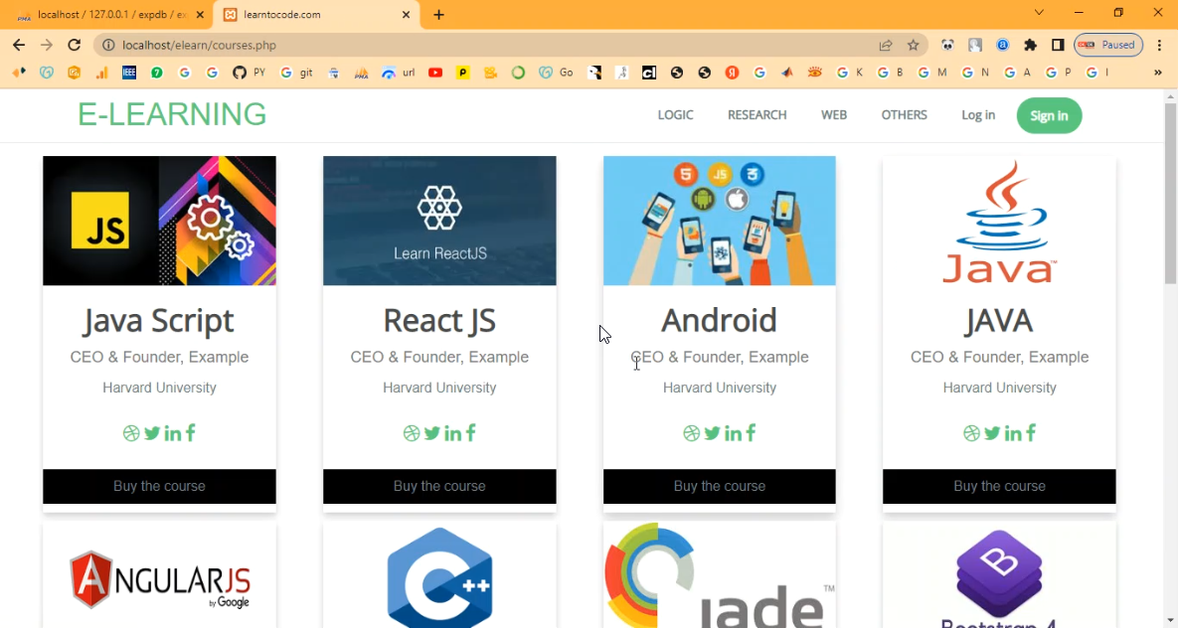Viewport: 1178px width, 628px height.
Task: Open the git bookmark
Action: pyautogui.click(x=297, y=73)
